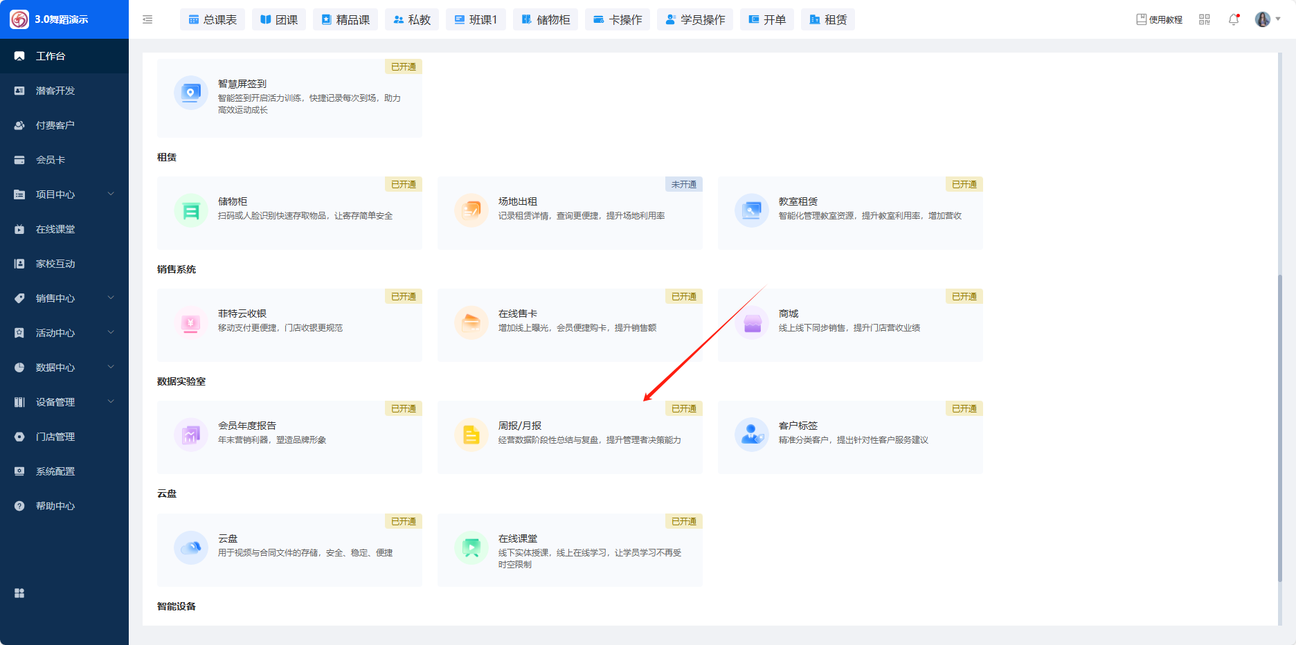Image resolution: width=1296 pixels, height=645 pixels.
Task: Go to 会员卡 in the sidebar
Action: (51, 160)
